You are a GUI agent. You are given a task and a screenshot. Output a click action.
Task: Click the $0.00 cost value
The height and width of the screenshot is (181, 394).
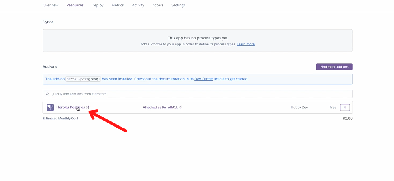coord(347,119)
